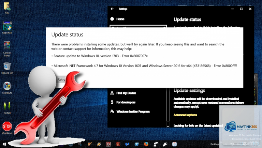
Task: Open the 'Looking for info on latest updates' text
Action: pos(198,125)
